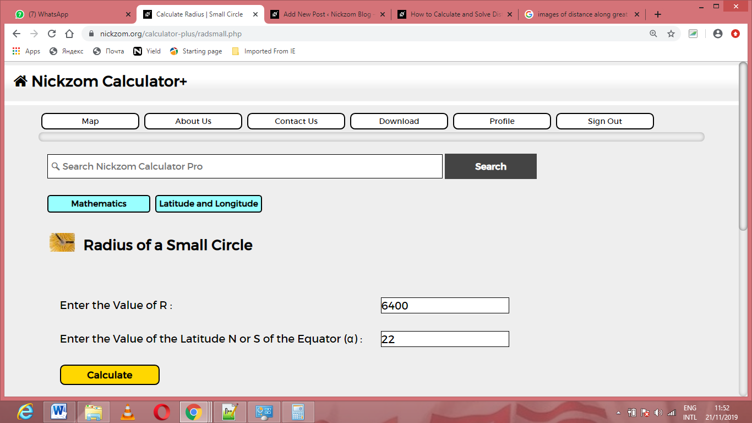
Task: Click the ENG INTL language indicator
Action: tap(690, 413)
